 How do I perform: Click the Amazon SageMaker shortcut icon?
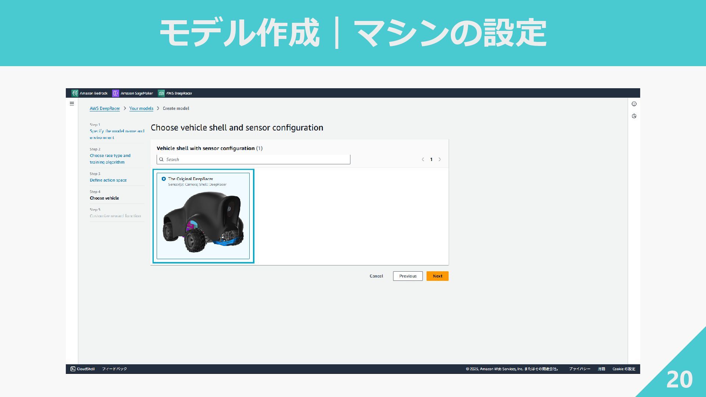pos(115,93)
